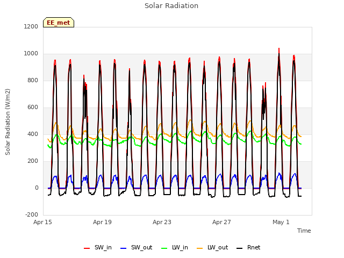Click the 0 y-axis tick label
344x258 pixels.
[37, 188]
